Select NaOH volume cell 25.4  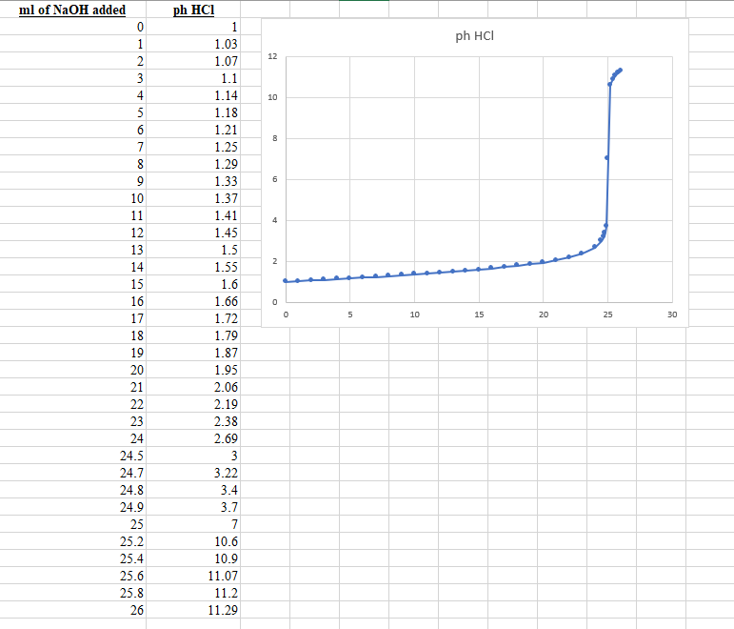(x=72, y=558)
